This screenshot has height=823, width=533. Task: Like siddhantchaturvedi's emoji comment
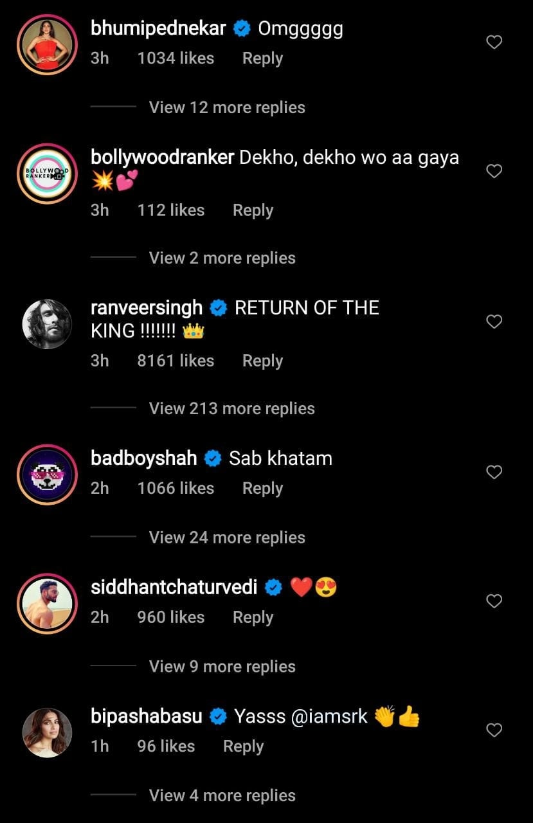[494, 601]
